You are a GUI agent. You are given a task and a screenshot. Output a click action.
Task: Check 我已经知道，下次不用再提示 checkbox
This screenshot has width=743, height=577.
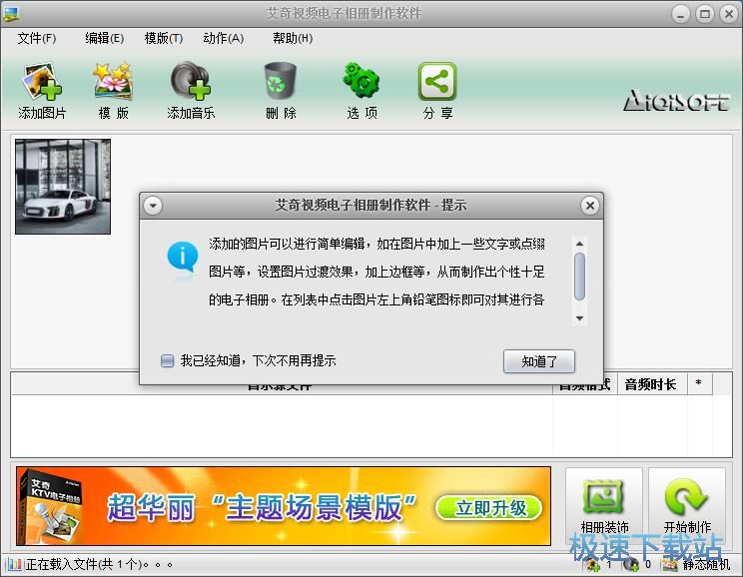(x=167, y=361)
